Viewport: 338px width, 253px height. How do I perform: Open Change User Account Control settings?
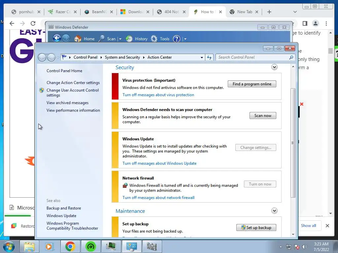(x=72, y=93)
